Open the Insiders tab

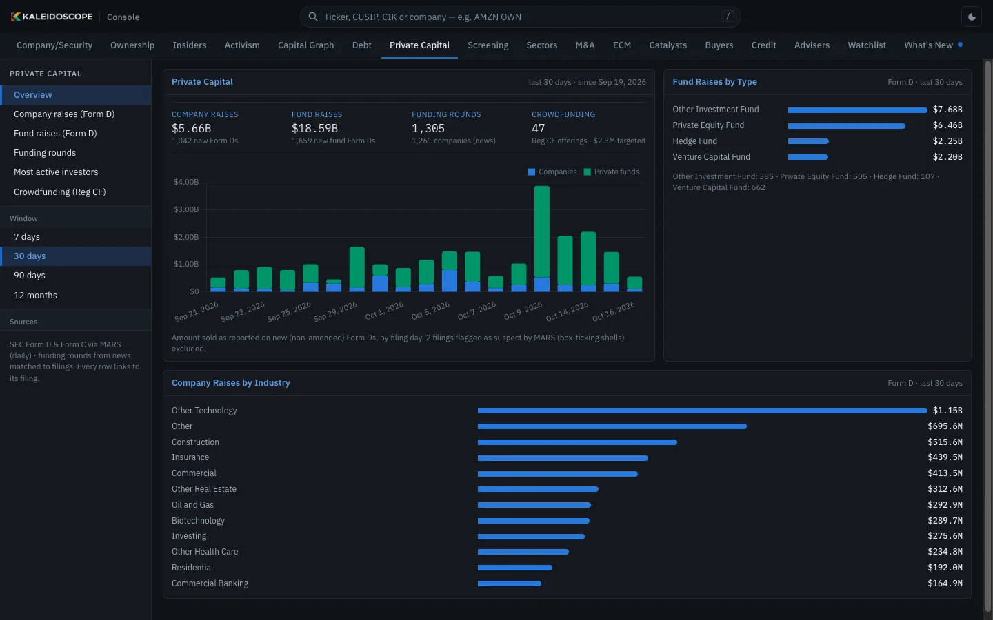click(190, 45)
